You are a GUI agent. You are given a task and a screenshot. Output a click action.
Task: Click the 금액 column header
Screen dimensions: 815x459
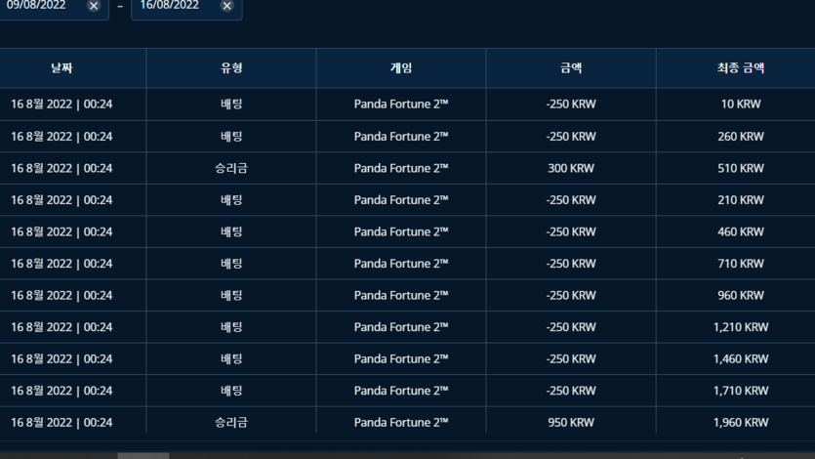(571, 68)
